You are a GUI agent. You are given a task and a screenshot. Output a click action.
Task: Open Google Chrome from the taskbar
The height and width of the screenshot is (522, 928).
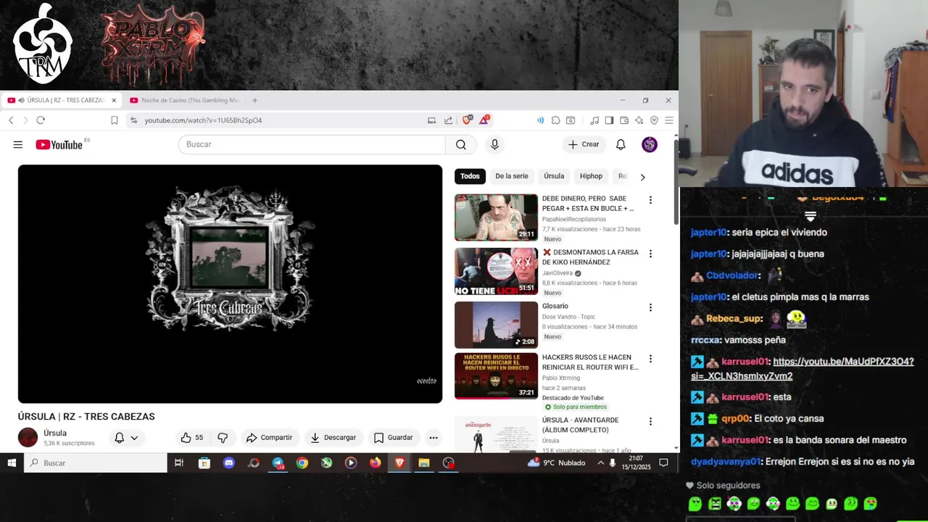point(302,463)
